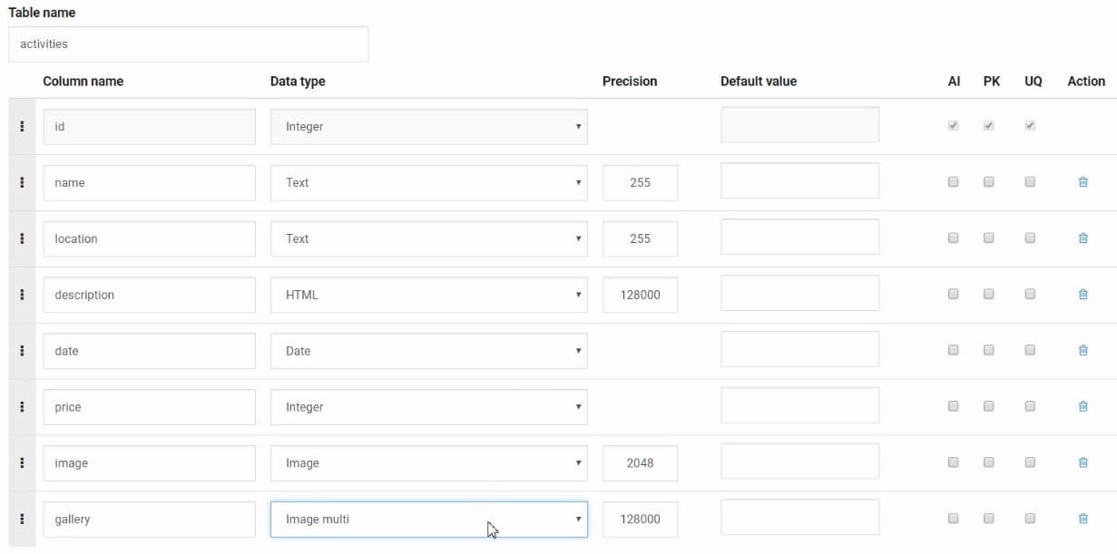Click trash icon in the date row
Viewport: 1117px width, 554px height.
point(1083,351)
